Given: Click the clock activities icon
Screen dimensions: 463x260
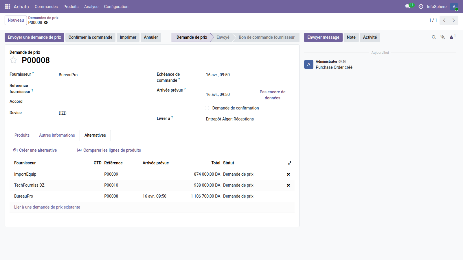Looking at the screenshot, I should (x=421, y=6).
